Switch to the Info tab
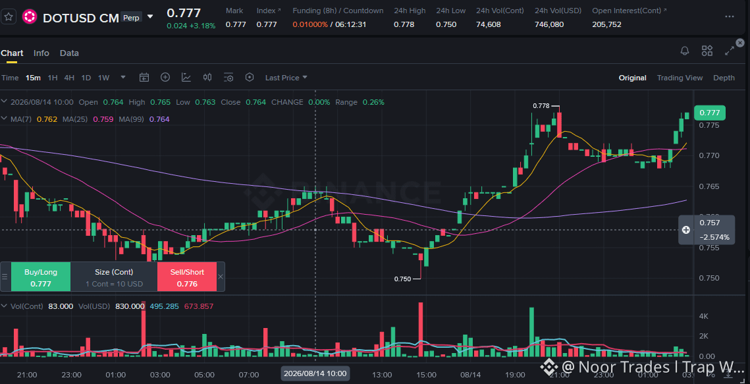The image size is (750, 384). [x=41, y=53]
